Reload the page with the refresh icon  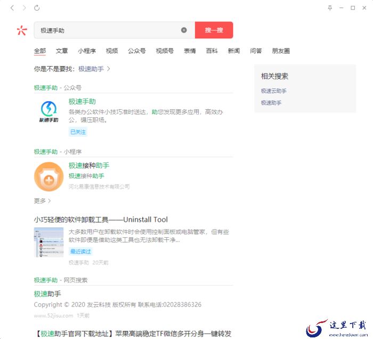tap(37, 8)
